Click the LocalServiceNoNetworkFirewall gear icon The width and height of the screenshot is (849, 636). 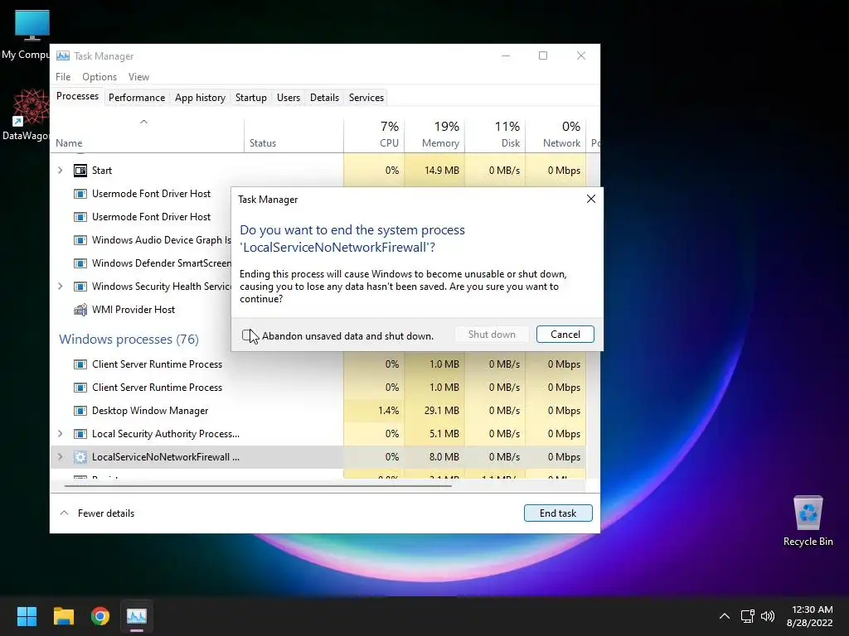point(80,457)
